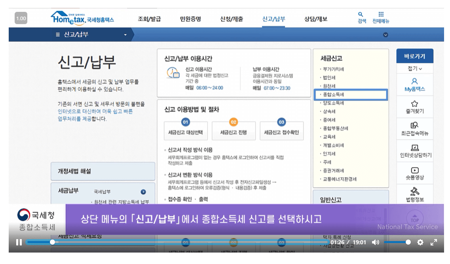This screenshot has width=450, height=264.
Task: Open 인터넷상담하기 laptop icon
Action: tap(415, 148)
